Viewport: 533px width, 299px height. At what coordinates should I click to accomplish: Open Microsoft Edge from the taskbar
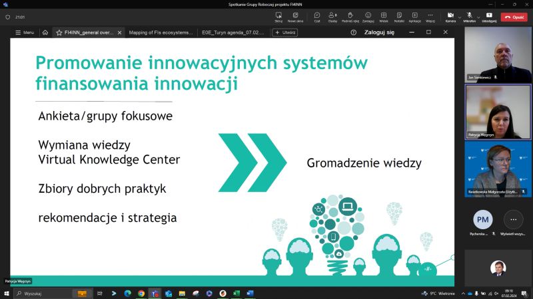(x=127, y=294)
